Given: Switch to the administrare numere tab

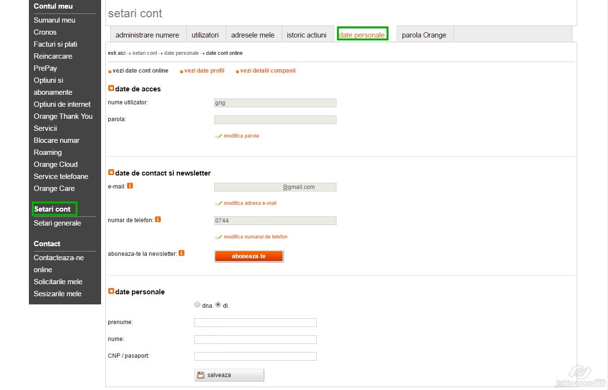Looking at the screenshot, I should 147,35.
